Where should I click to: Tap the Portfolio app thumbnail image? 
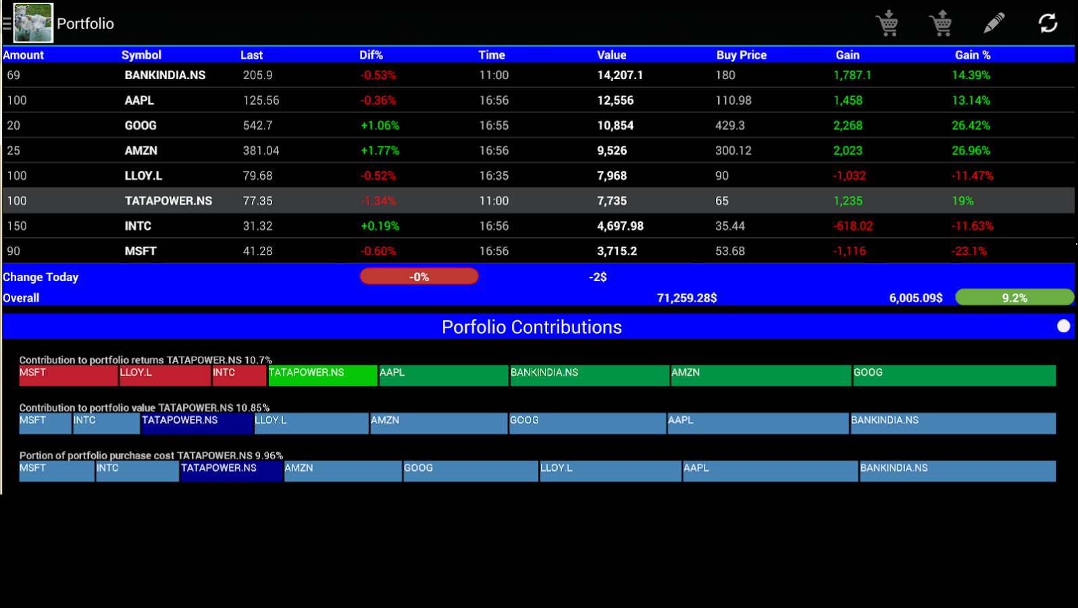pos(33,23)
